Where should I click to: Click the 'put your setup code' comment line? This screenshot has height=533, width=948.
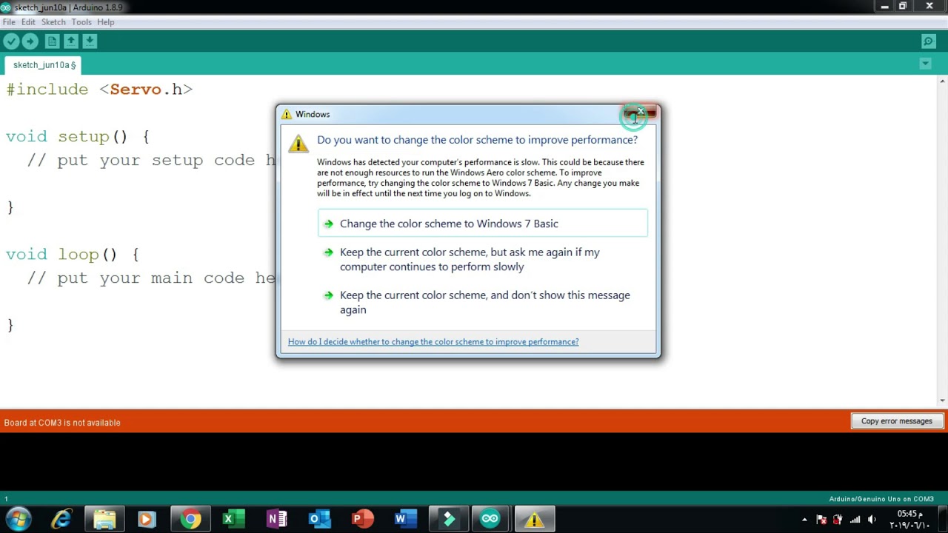pos(151,161)
